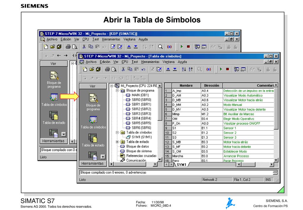Select SBR3 (SBR3) in the project tree
The image size is (303, 210).
coord(141,114)
